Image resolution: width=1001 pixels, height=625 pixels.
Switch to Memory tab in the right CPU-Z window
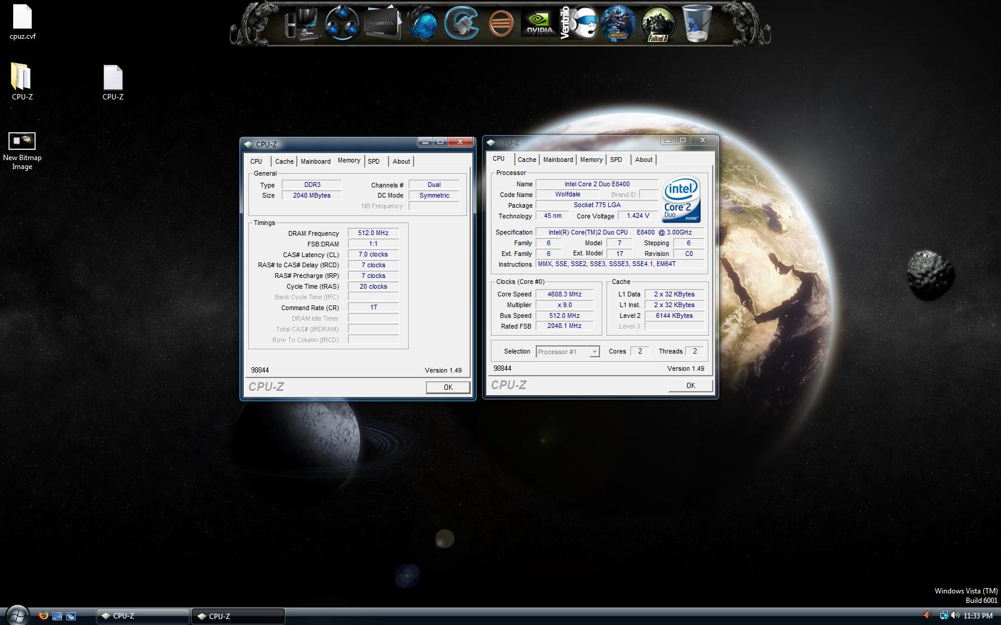coord(591,160)
